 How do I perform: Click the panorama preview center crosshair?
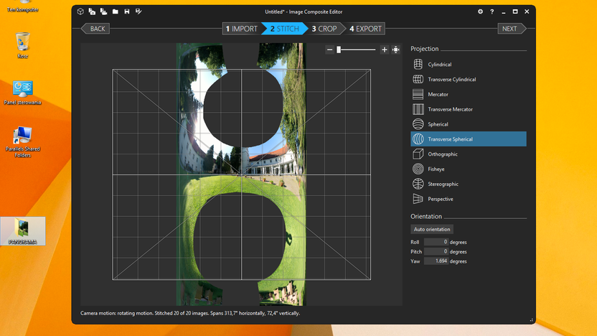pyautogui.click(x=241, y=175)
